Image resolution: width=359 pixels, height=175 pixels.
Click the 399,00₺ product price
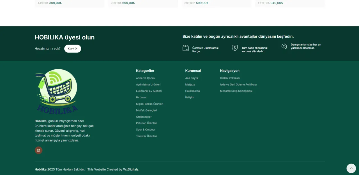[56, 3]
